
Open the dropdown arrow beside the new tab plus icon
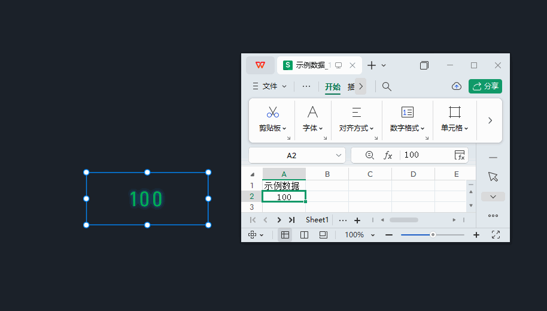[x=384, y=65]
